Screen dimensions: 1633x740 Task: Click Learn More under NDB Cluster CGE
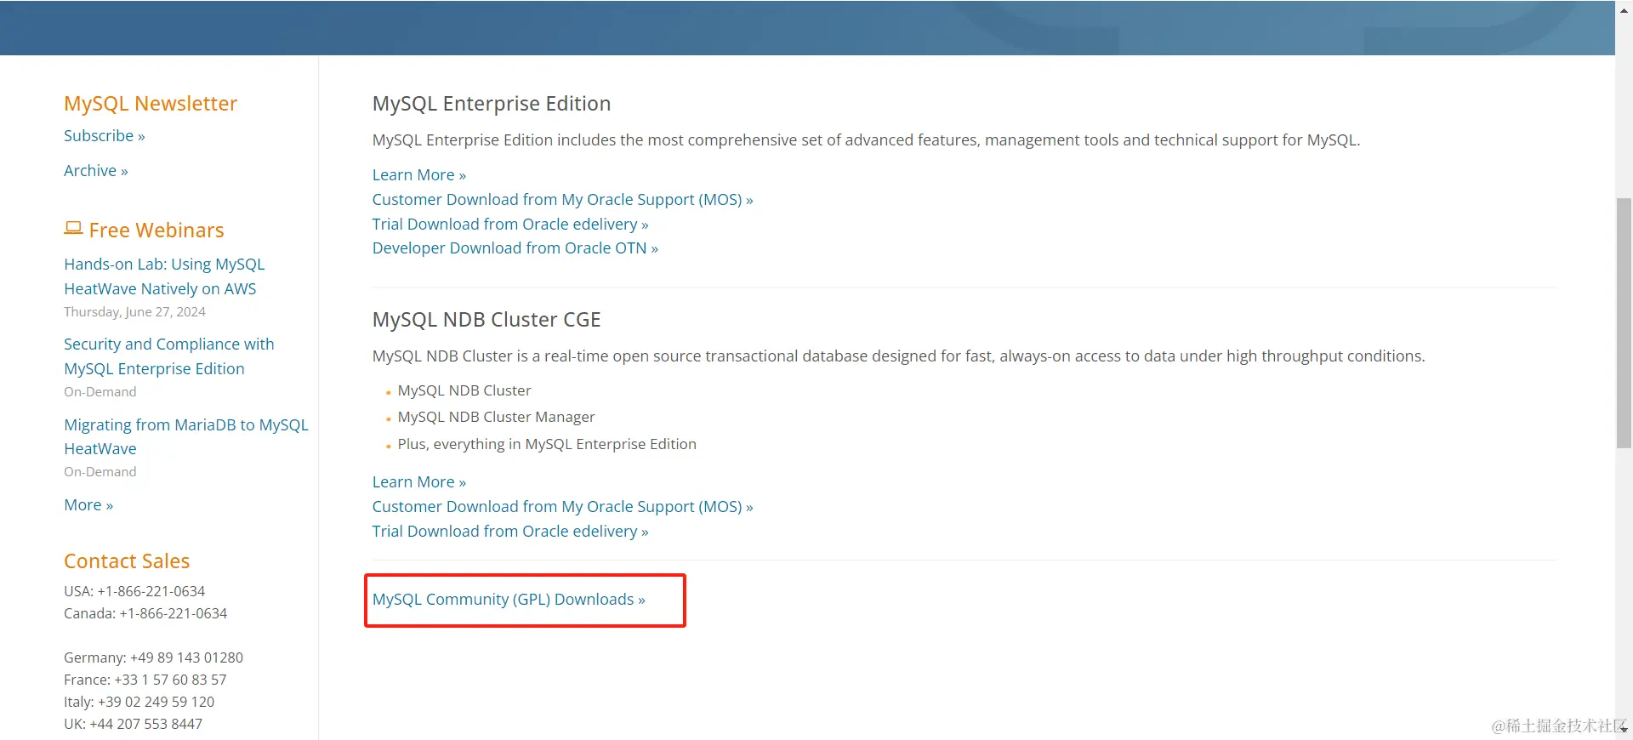(418, 482)
